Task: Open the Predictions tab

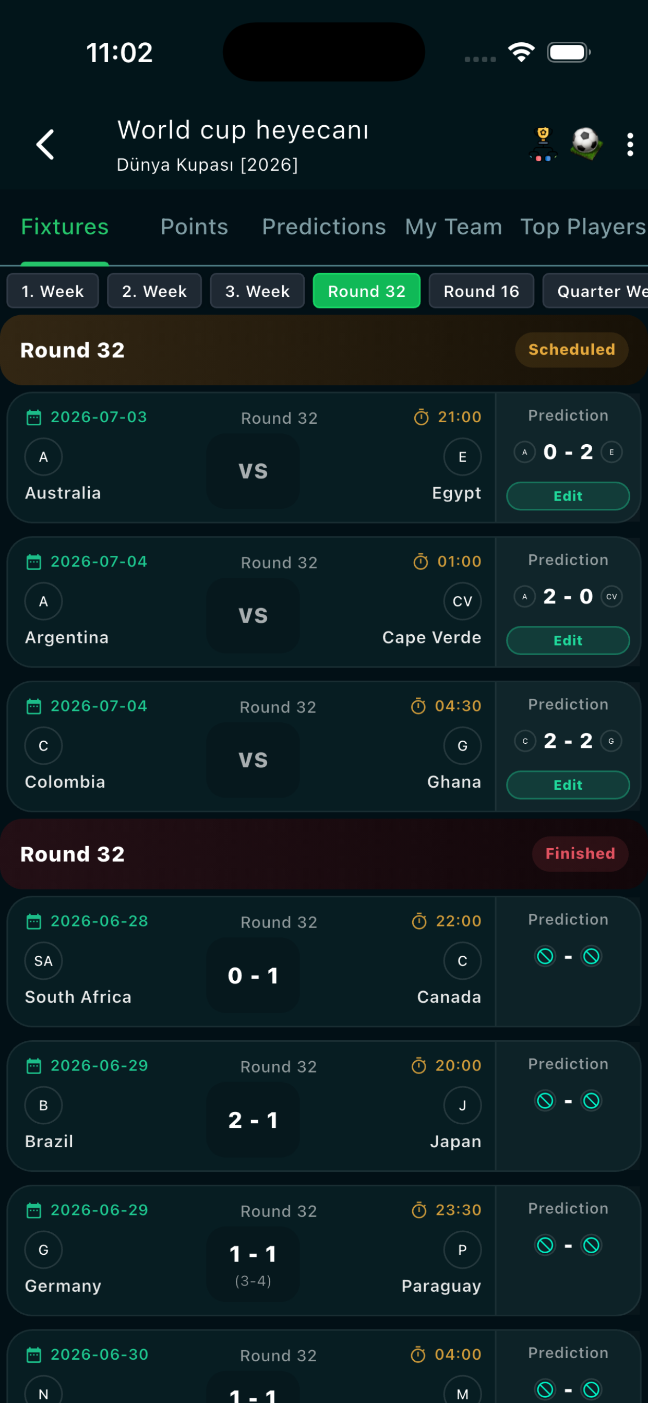Action: pos(324,227)
